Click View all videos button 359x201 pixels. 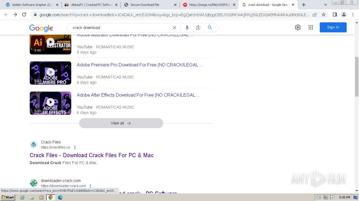pos(121,123)
